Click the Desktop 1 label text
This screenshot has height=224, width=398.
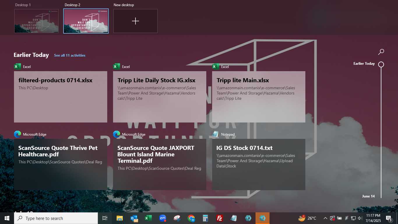coord(23,5)
